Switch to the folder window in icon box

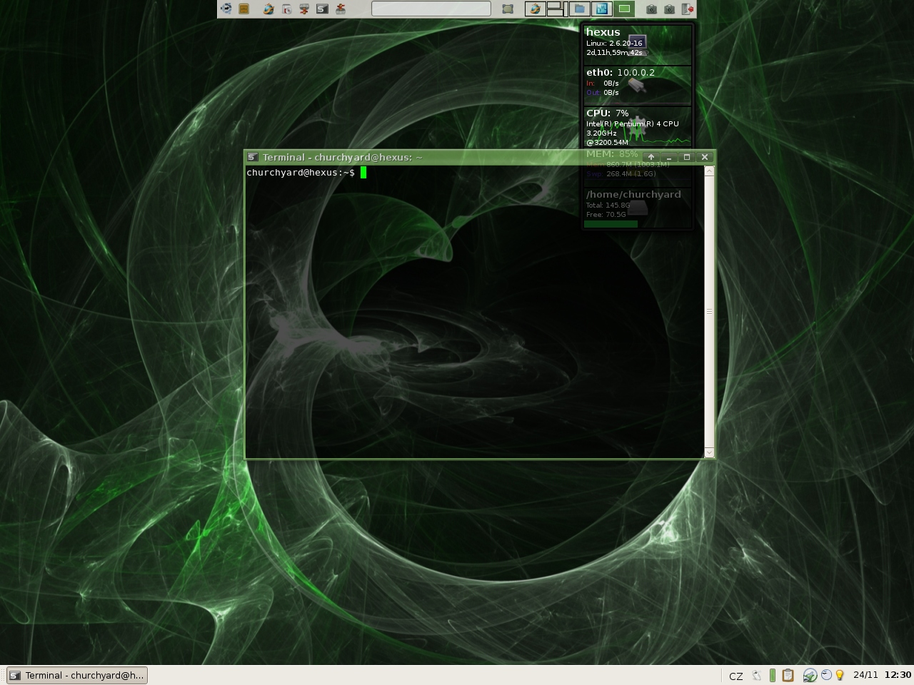(x=580, y=9)
